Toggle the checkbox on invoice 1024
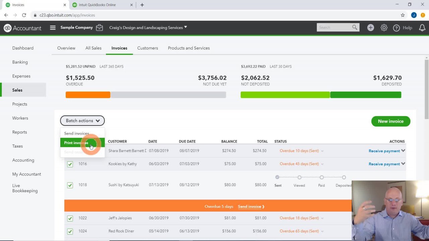This screenshot has height=241, width=429. (70, 231)
